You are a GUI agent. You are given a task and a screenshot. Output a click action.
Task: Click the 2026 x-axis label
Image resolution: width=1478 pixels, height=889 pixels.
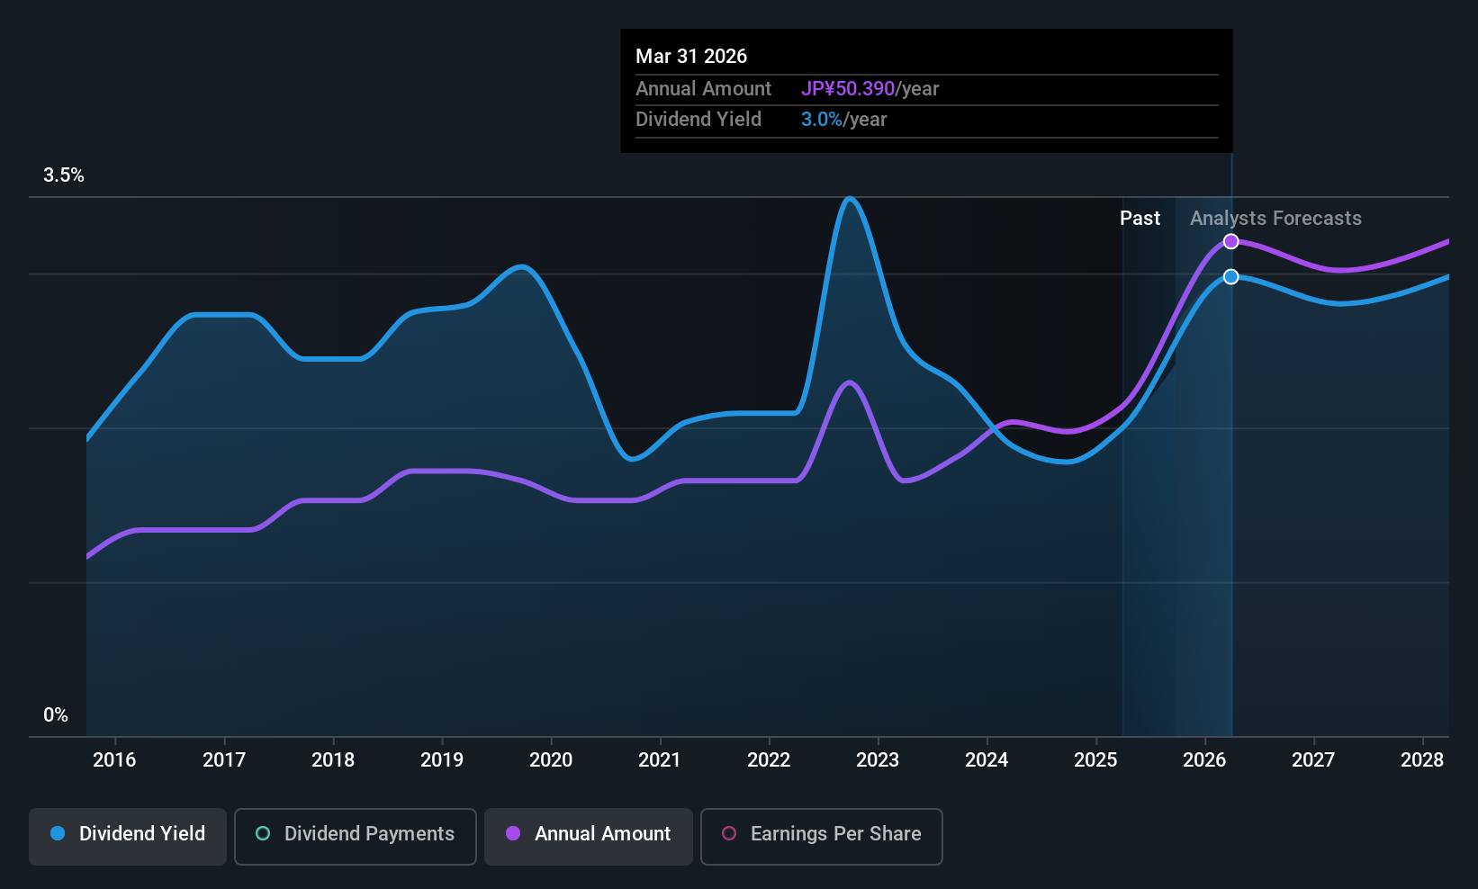coord(1204,760)
